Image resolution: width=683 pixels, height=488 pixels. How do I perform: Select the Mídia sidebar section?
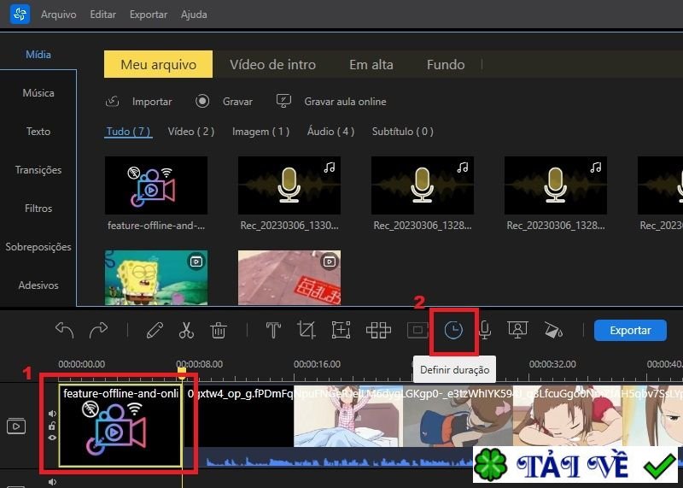point(38,55)
